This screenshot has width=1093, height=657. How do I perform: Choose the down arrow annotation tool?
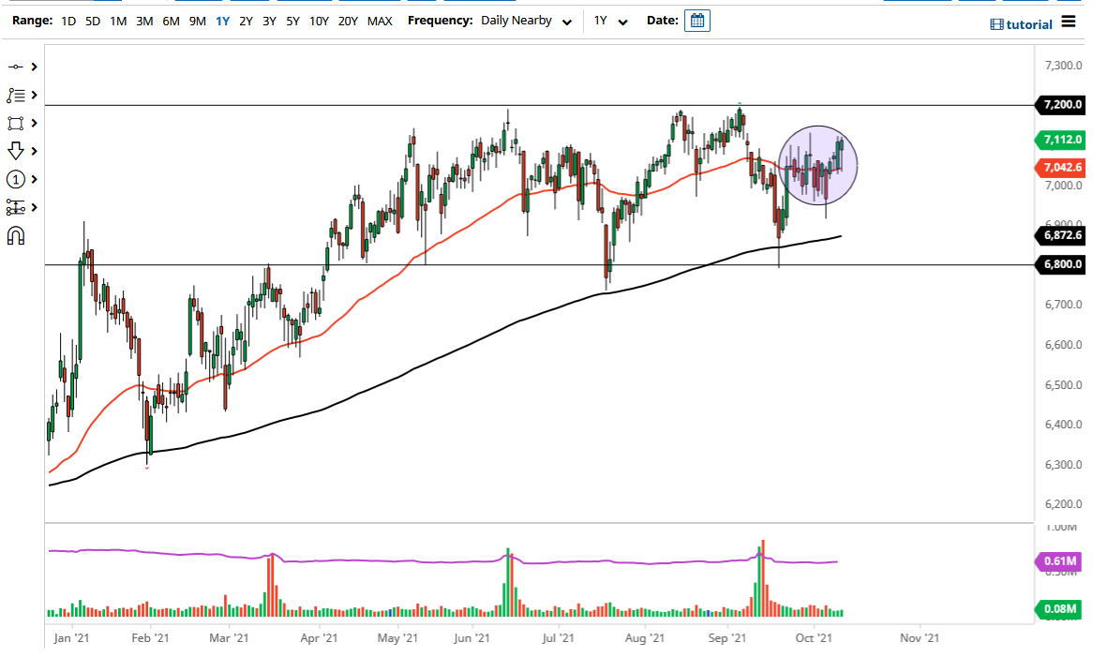pos(17,151)
